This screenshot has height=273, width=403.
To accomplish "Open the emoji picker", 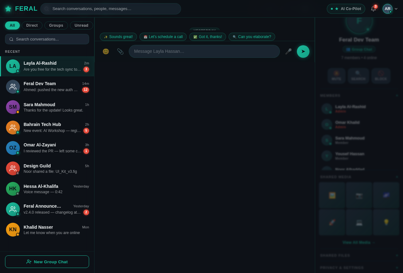I will pos(106,51).
